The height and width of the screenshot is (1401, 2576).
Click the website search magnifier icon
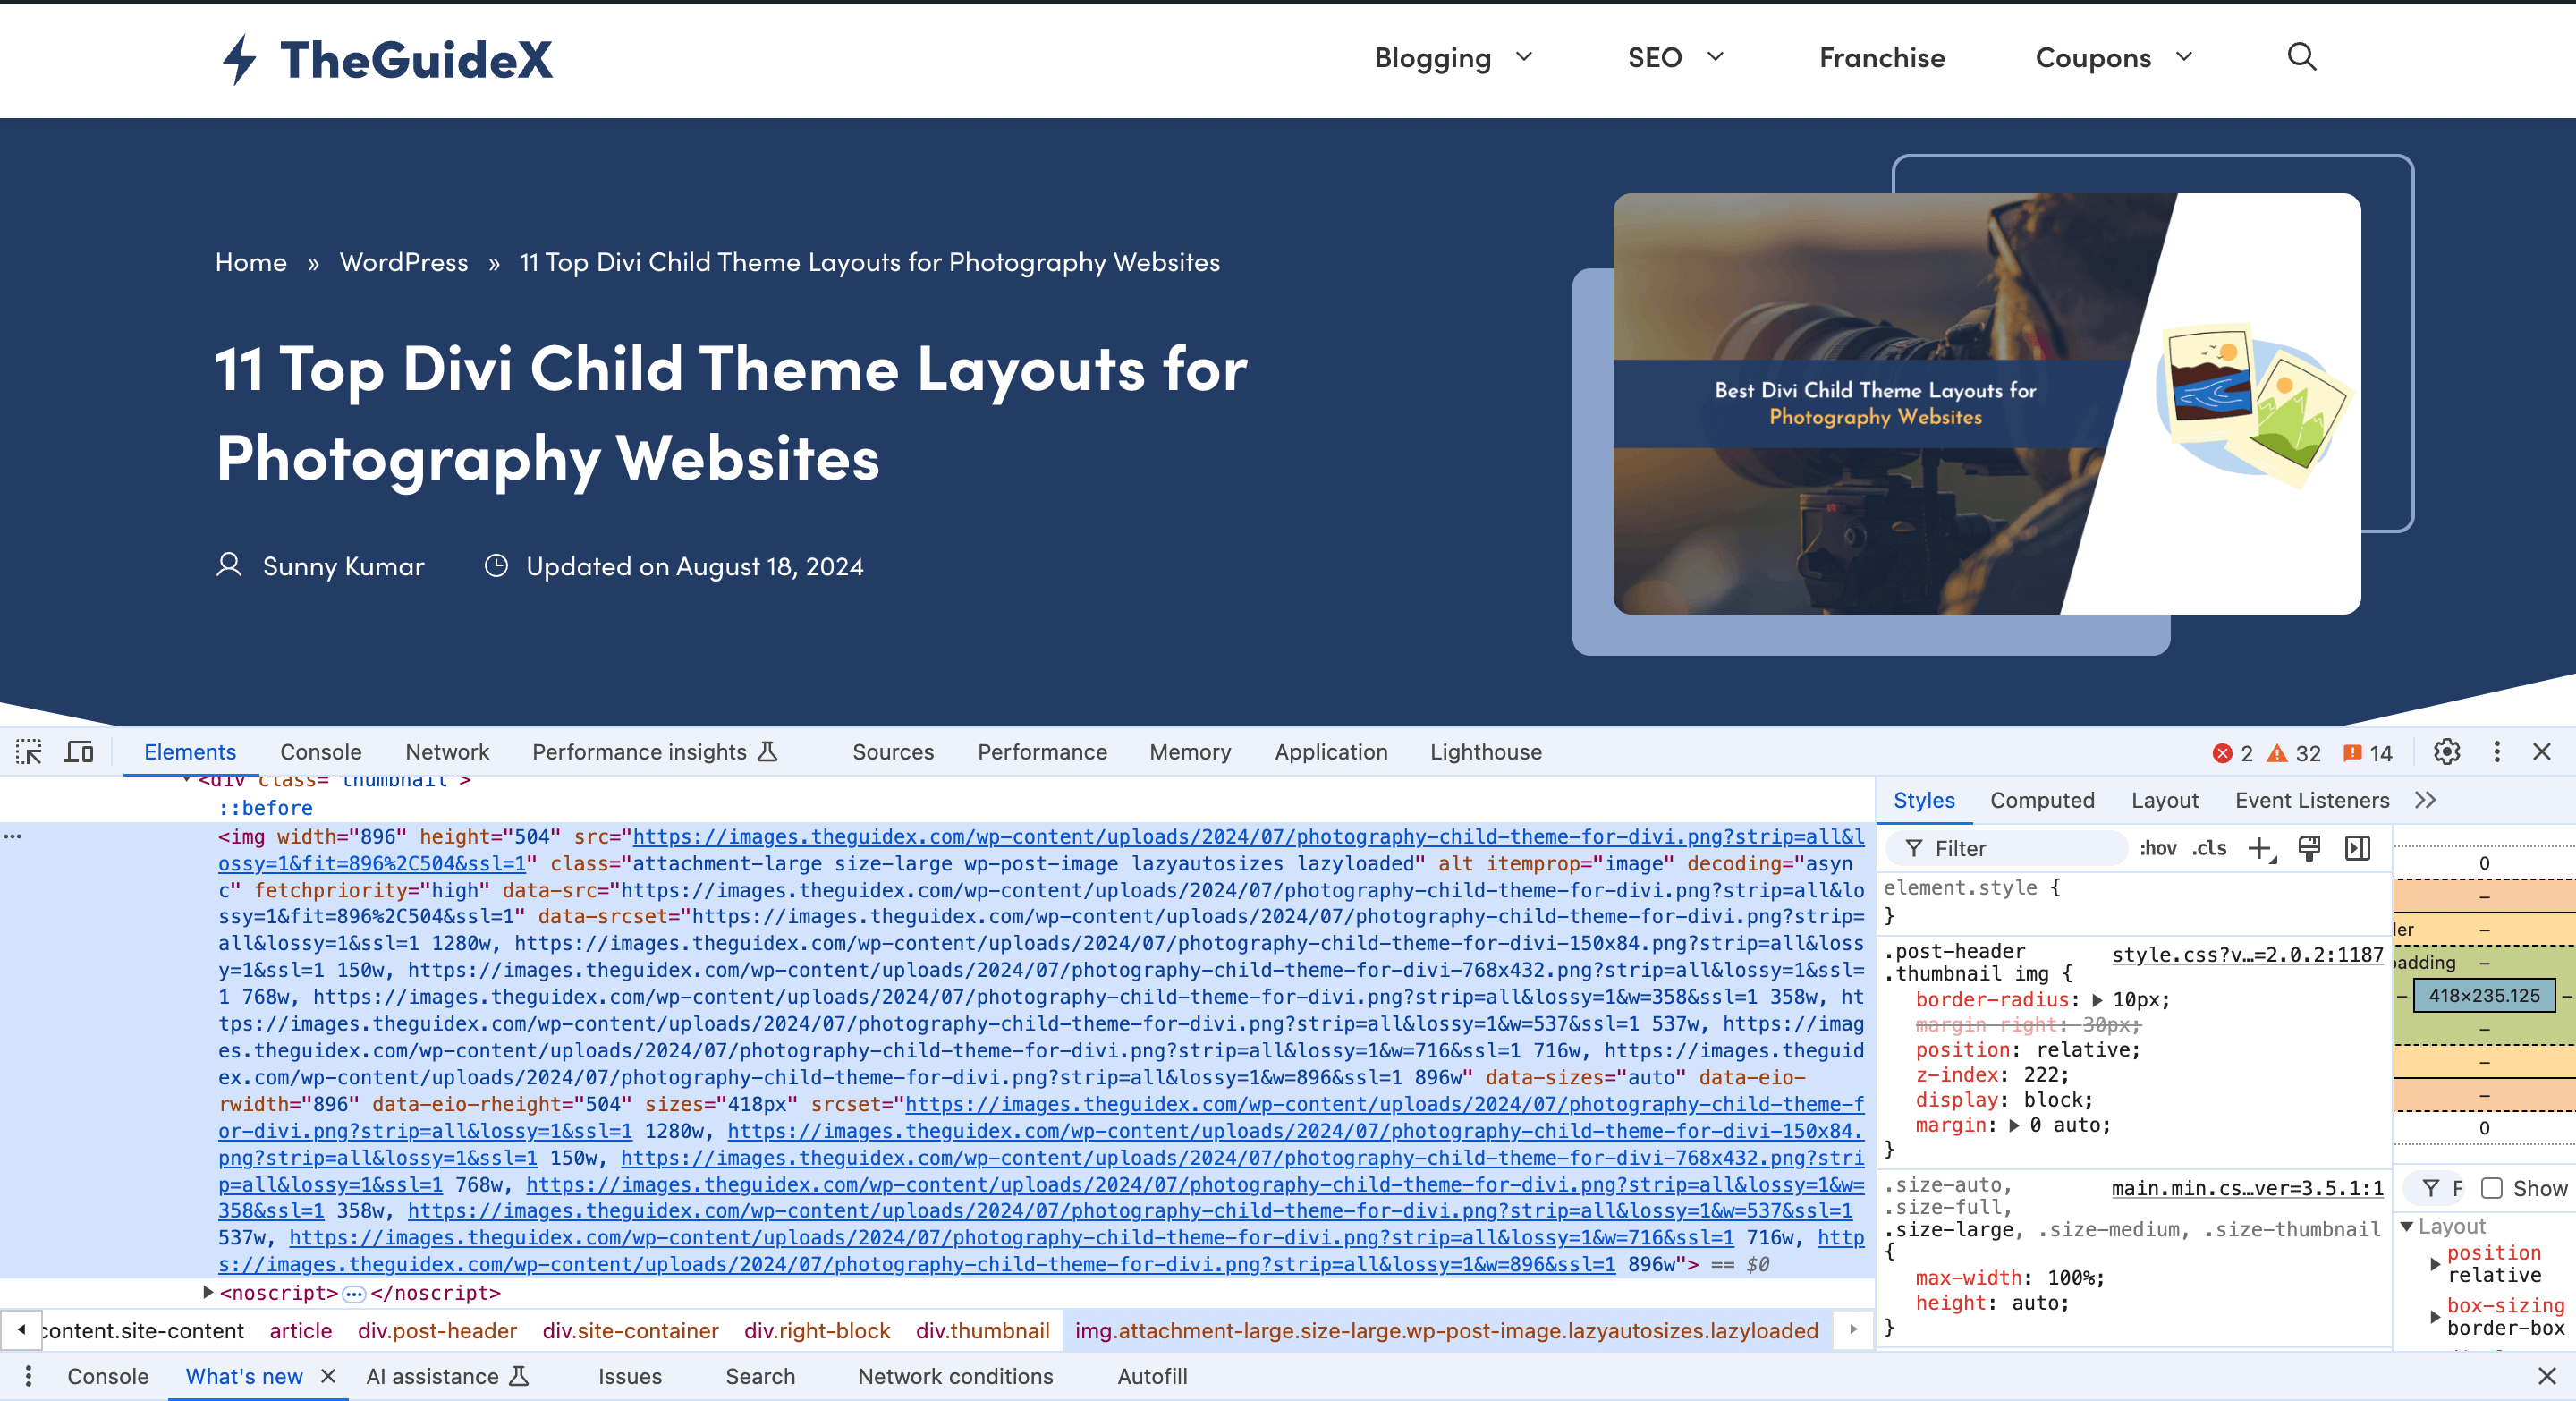click(2301, 57)
